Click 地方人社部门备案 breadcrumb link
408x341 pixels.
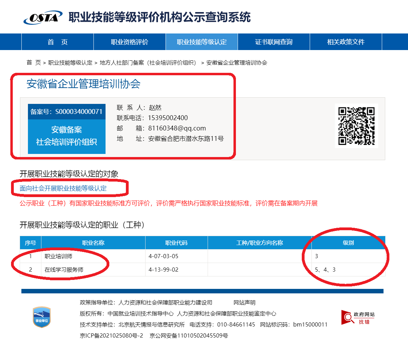click(148, 63)
